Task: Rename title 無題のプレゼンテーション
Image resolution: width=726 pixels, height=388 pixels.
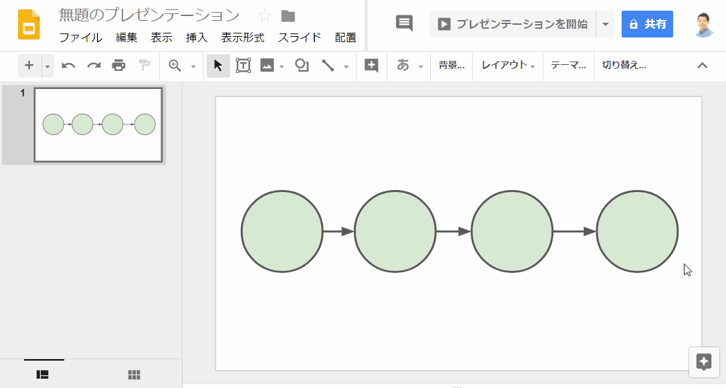Action: (149, 15)
